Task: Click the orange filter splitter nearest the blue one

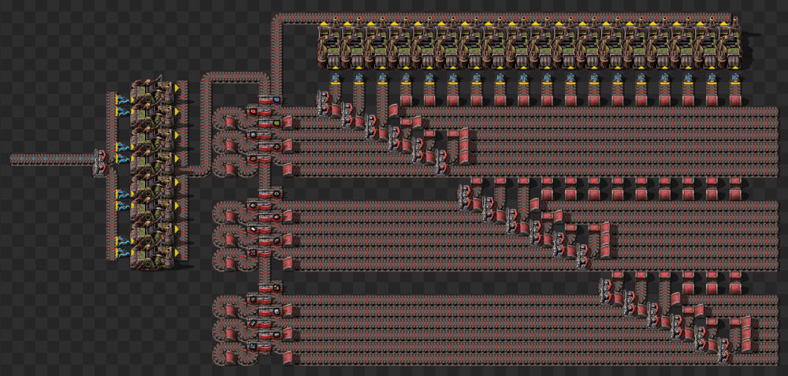Action: click(258, 112)
